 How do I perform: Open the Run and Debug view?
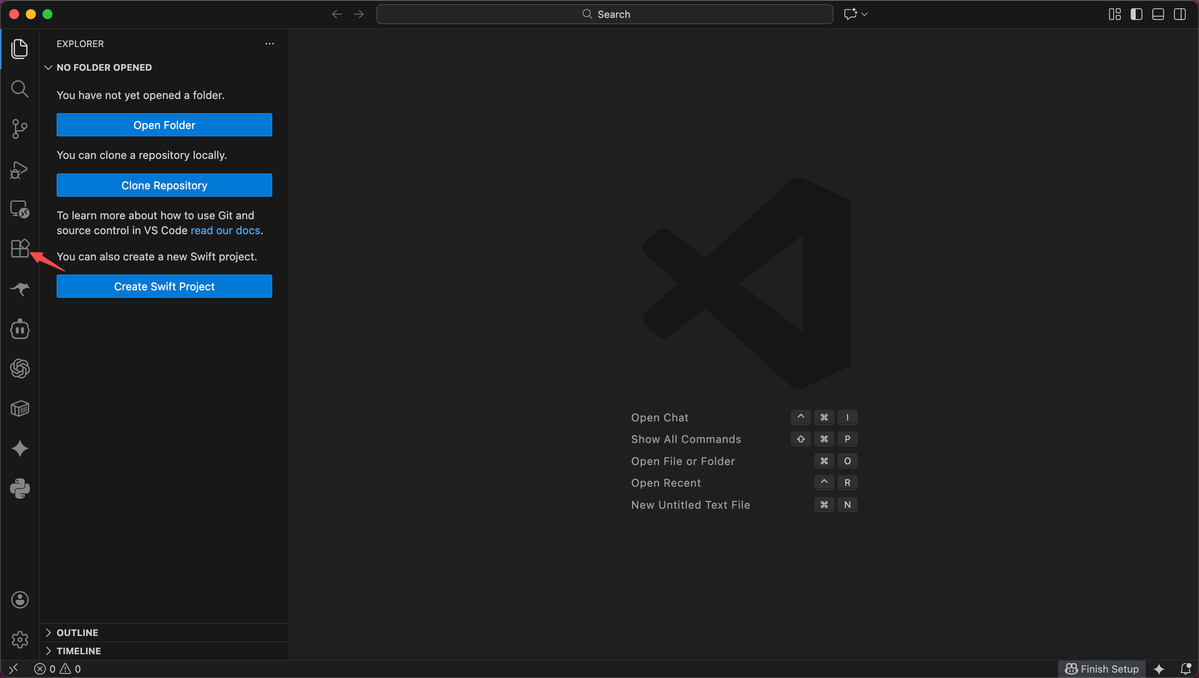coord(20,170)
